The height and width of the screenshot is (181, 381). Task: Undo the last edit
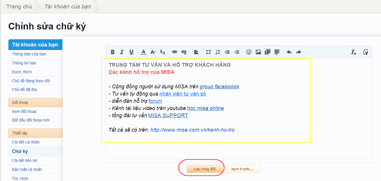click(289, 52)
